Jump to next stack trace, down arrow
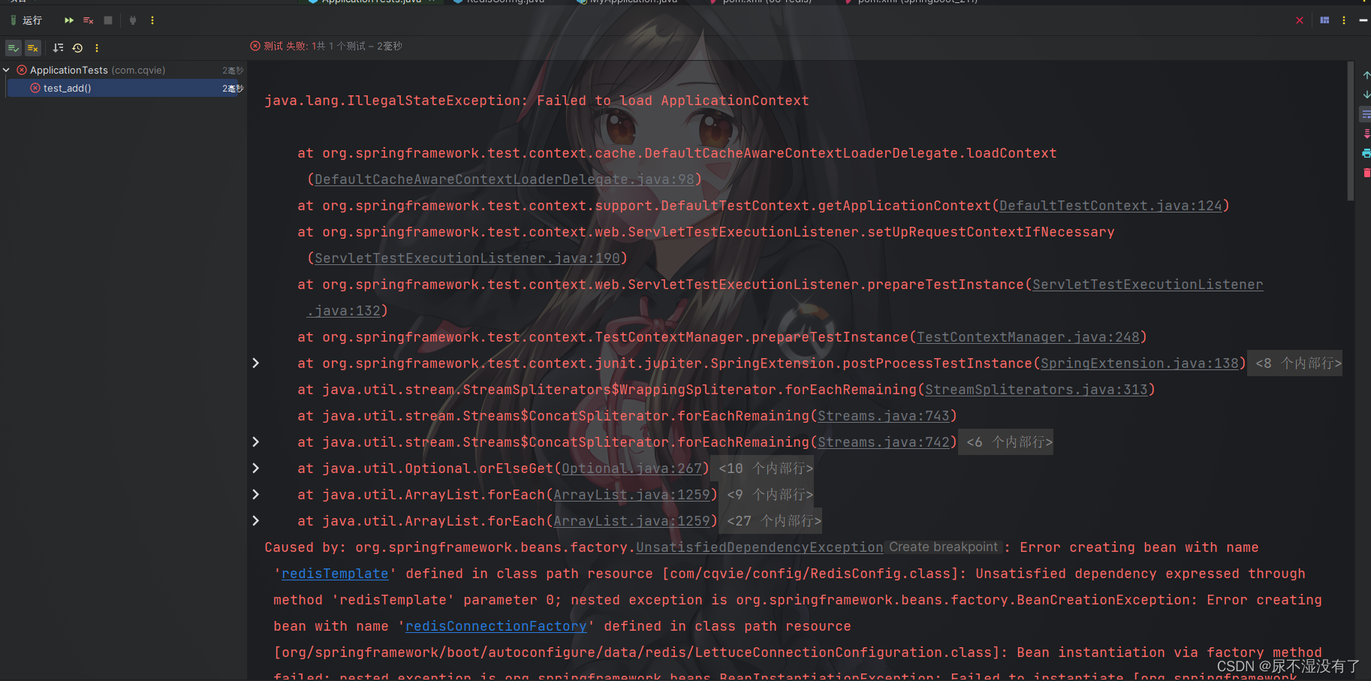Image resolution: width=1371 pixels, height=681 pixels. pos(1366,95)
